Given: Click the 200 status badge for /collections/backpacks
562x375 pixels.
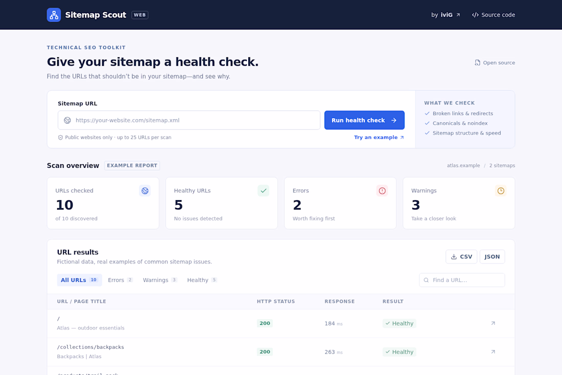Looking at the screenshot, I should click(265, 352).
